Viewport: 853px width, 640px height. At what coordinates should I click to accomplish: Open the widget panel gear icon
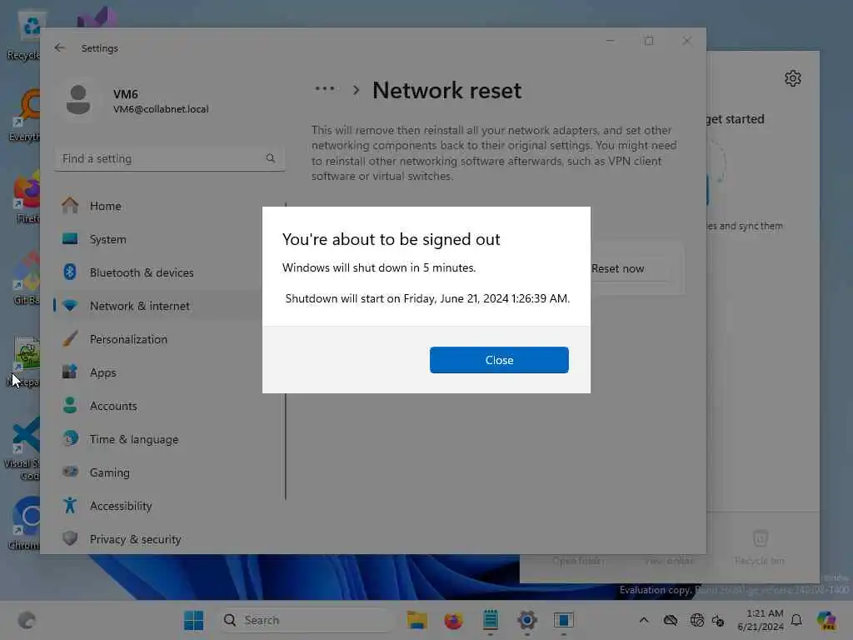tap(793, 78)
